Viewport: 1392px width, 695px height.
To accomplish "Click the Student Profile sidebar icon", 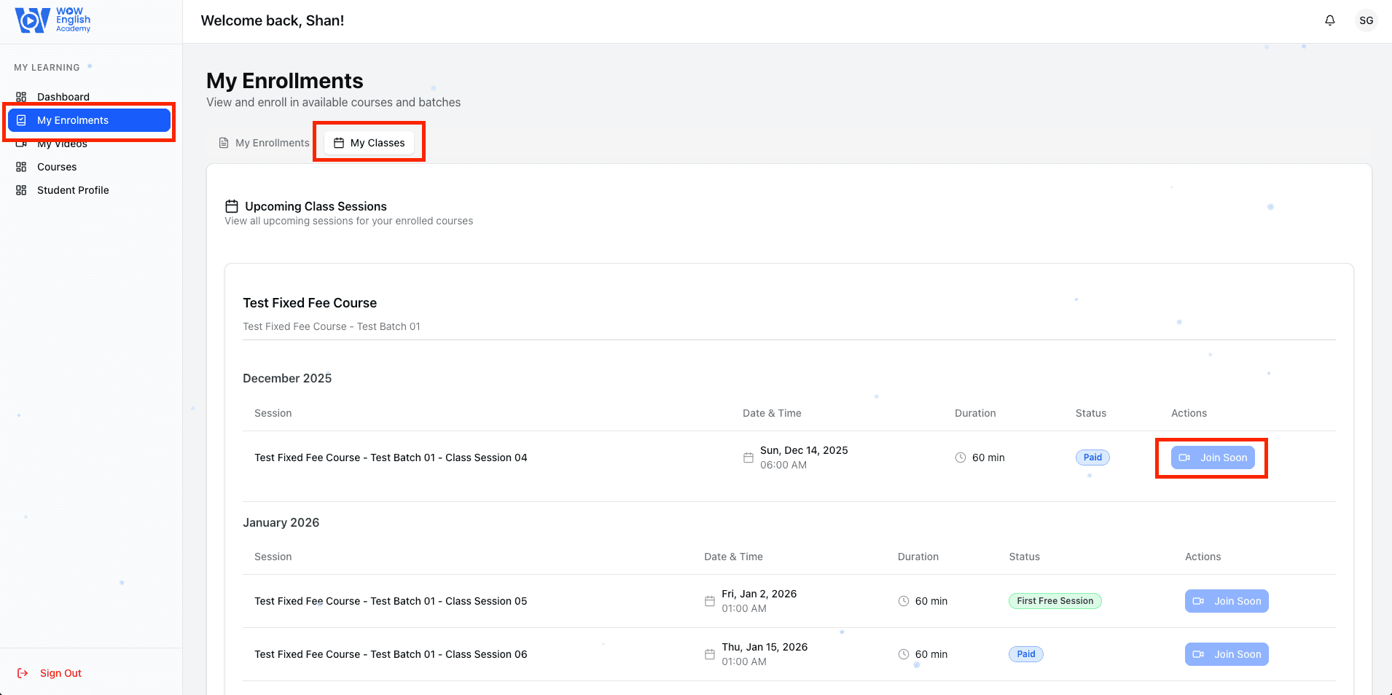I will [21, 190].
